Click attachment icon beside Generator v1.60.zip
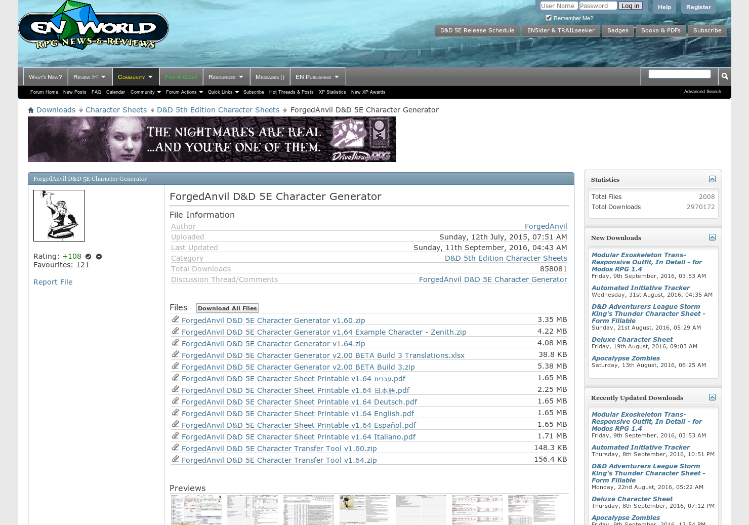749x525 pixels. pyautogui.click(x=175, y=319)
